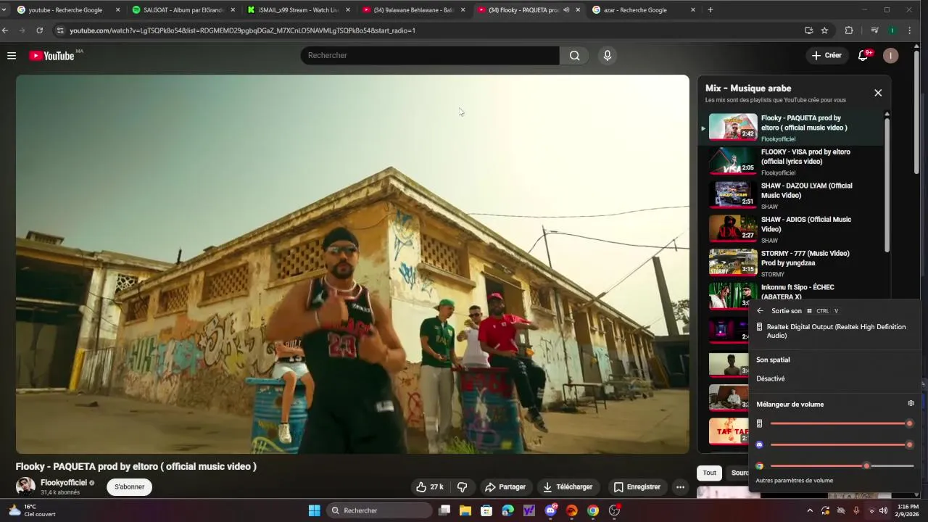Select the Tout filter chip
The width and height of the screenshot is (928, 522).
pyautogui.click(x=709, y=473)
